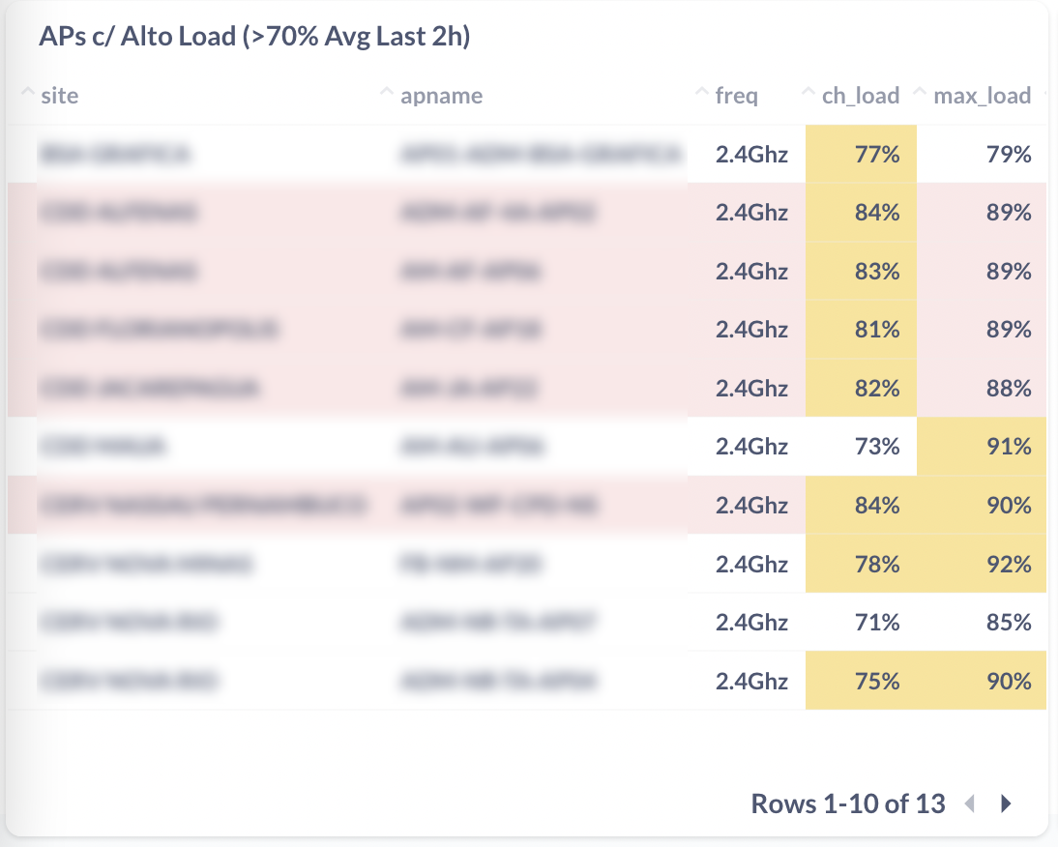Sort by freq column arrow
Image resolution: width=1058 pixels, height=847 pixels.
pyautogui.click(x=702, y=91)
